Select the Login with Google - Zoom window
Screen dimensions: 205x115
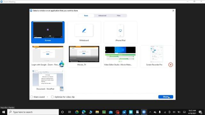pyautogui.click(x=48, y=56)
